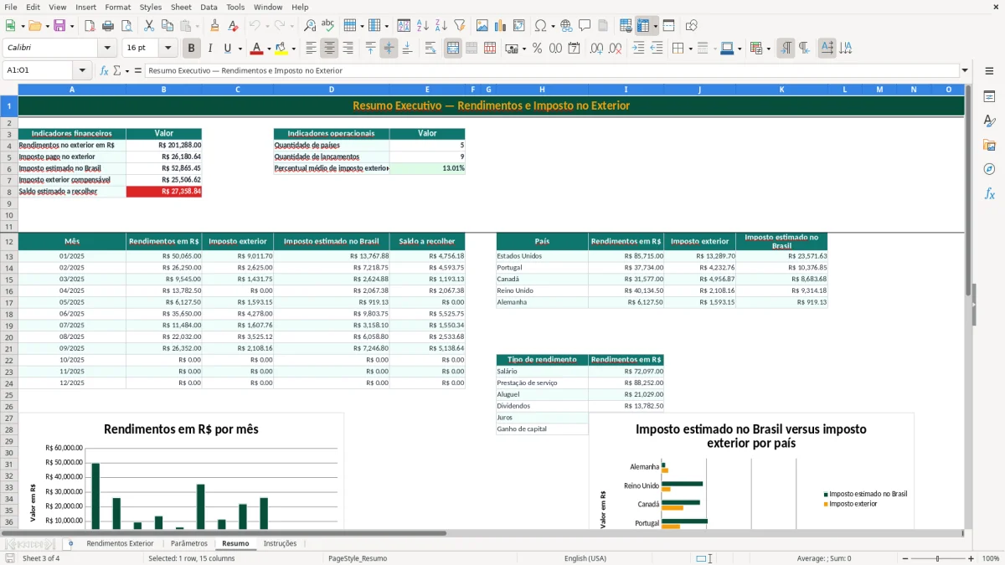Toggle Underline formatting
Screen dimensions: 1005x565
[x=228, y=49]
